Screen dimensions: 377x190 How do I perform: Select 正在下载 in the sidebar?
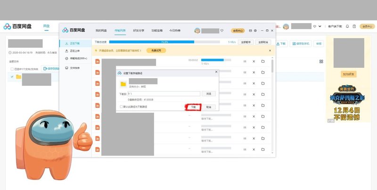click(x=75, y=43)
